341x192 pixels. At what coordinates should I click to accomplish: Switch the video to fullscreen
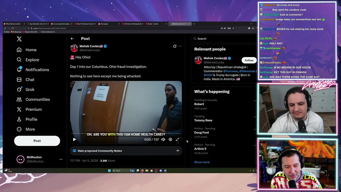tap(177, 139)
